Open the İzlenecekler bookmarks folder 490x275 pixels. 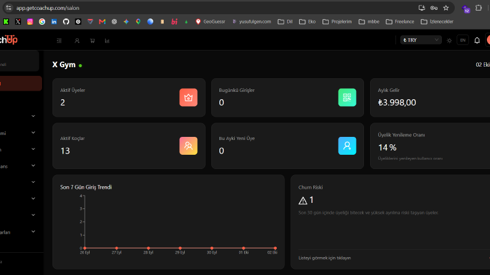[437, 22]
